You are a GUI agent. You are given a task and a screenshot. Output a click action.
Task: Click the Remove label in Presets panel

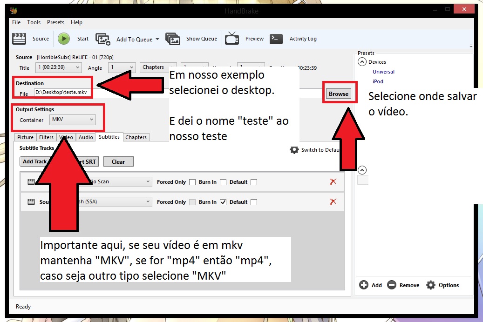pos(409,285)
